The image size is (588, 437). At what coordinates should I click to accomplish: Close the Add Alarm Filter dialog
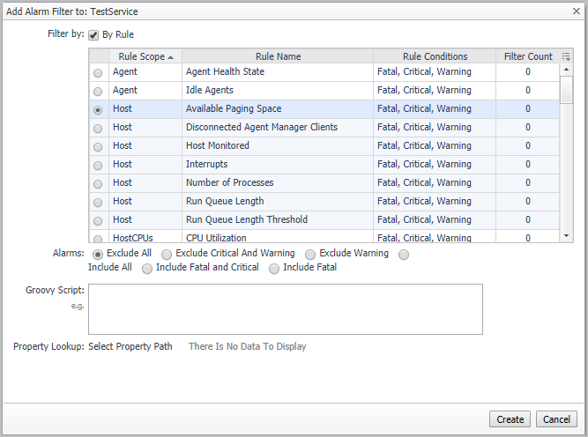575,12
